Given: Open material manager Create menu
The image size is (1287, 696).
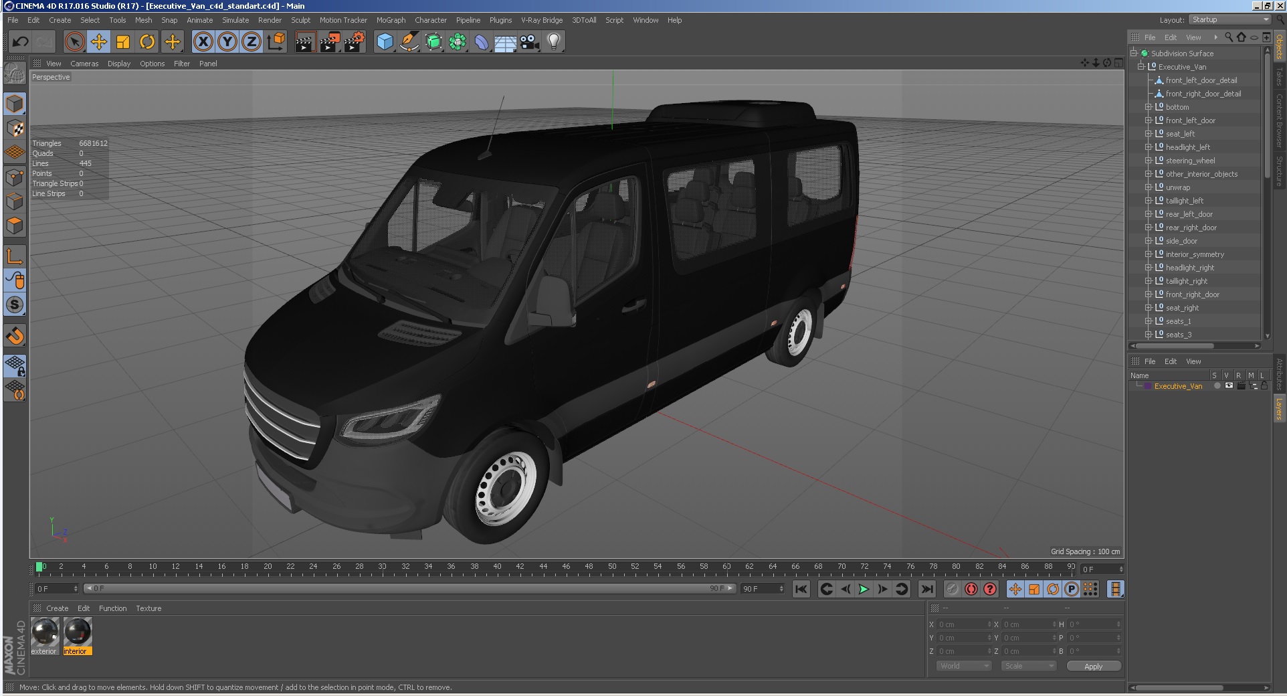Looking at the screenshot, I should pyautogui.click(x=57, y=608).
